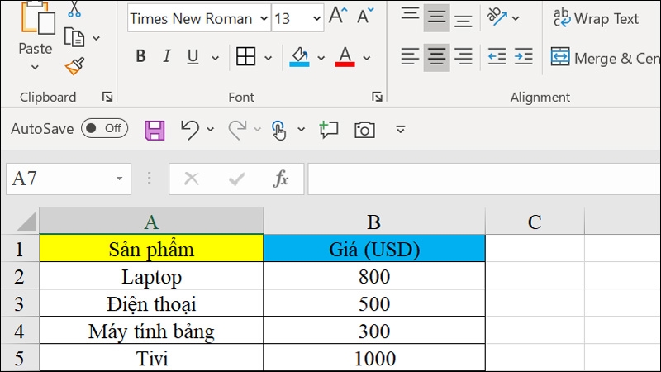This screenshot has height=372, width=661.
Task: Apply the Fill Color bucket
Action: click(299, 57)
